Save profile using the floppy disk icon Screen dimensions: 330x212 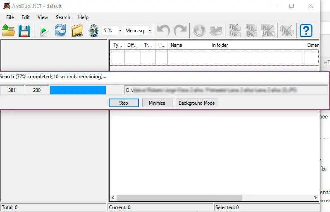pyautogui.click(x=24, y=31)
